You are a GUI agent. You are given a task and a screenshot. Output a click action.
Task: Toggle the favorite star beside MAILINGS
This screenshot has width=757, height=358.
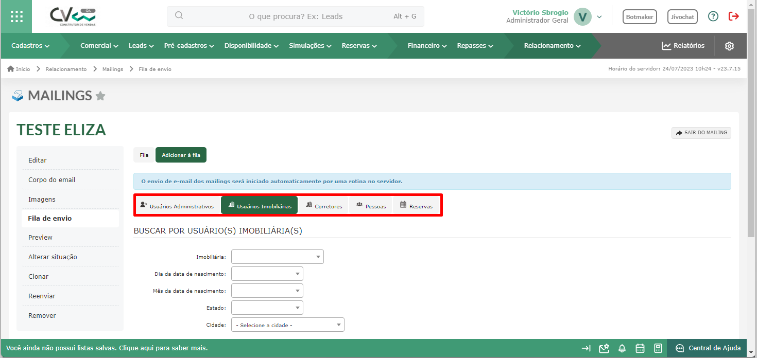coord(100,96)
